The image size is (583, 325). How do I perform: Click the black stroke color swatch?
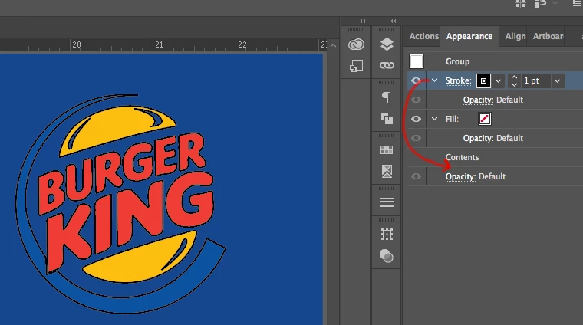484,81
